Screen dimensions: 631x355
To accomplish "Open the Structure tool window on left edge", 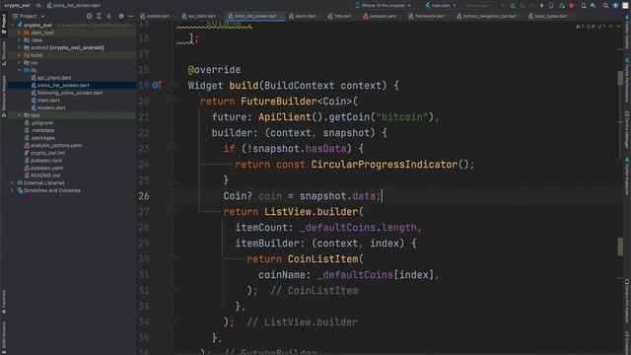I will pos(4,53).
